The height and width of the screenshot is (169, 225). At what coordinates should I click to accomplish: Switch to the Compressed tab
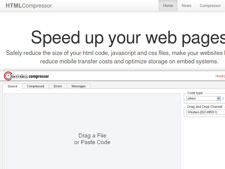coord(35,86)
